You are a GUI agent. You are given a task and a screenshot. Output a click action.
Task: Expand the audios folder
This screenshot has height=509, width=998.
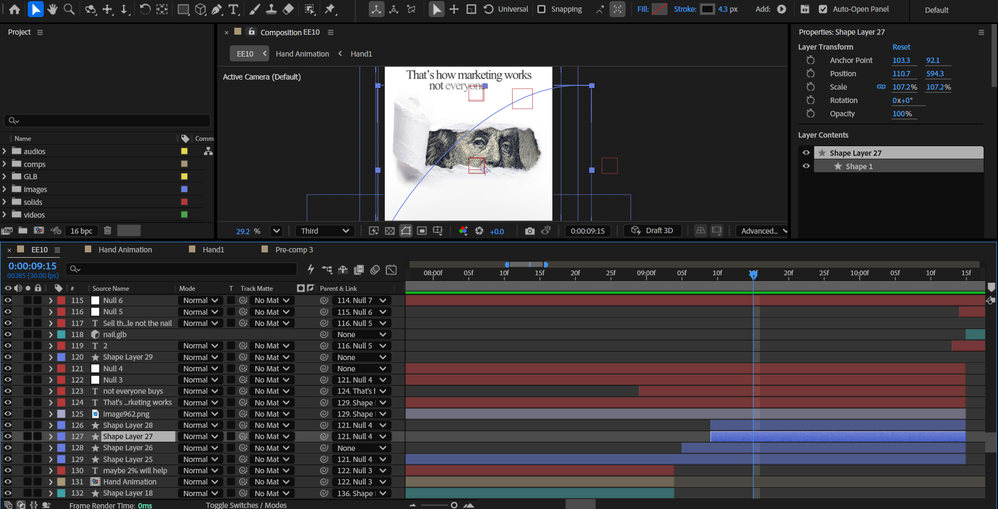(x=5, y=152)
